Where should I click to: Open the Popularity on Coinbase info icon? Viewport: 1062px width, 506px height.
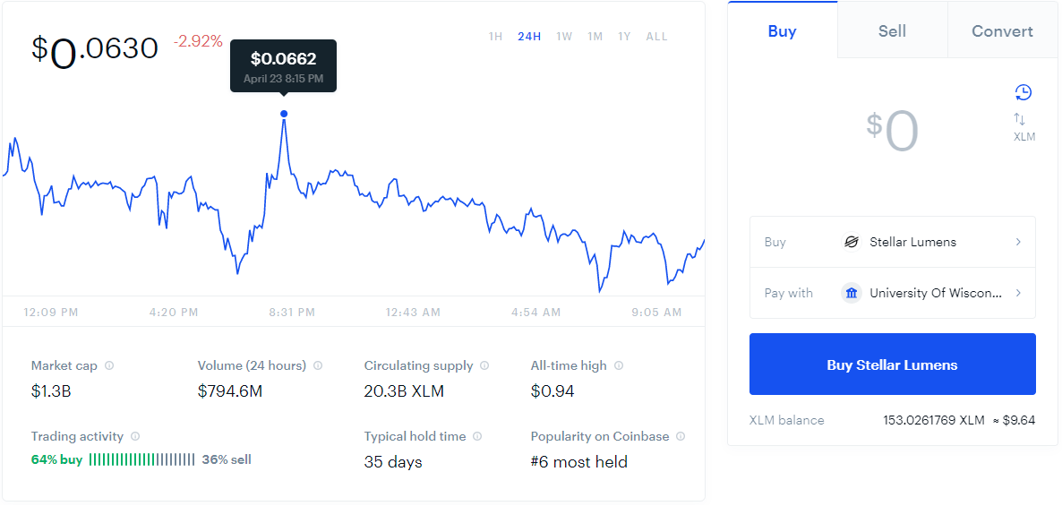tap(681, 436)
